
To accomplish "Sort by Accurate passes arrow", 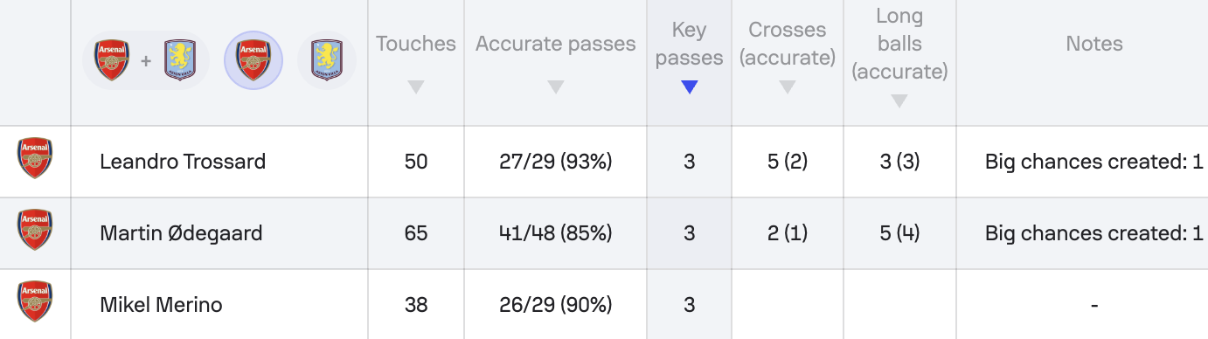I will point(555,87).
